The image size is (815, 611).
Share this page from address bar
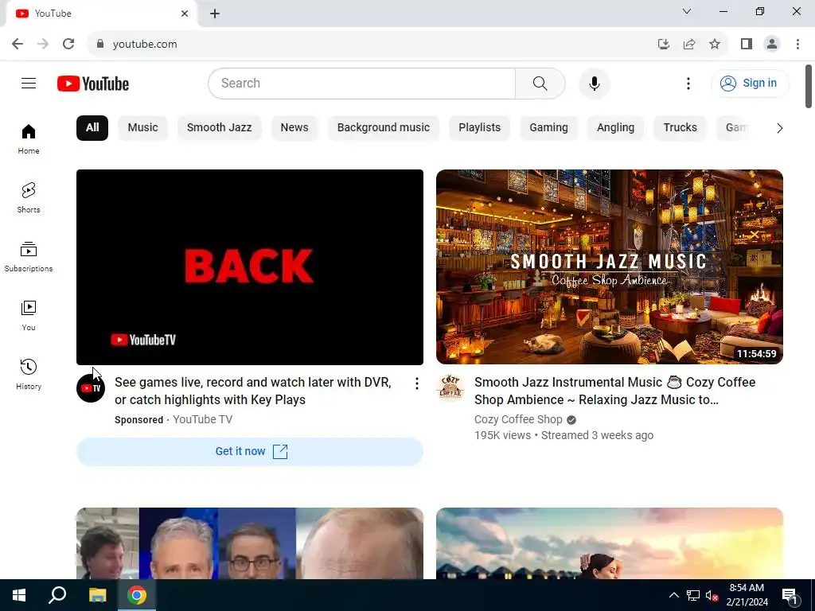[689, 44]
